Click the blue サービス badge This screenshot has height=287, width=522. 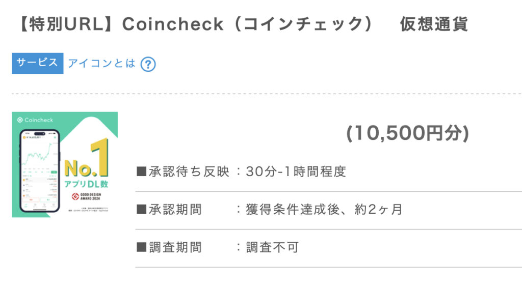pos(38,63)
